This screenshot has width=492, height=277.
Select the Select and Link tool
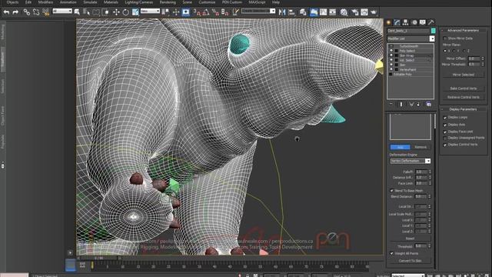pos(27,12)
